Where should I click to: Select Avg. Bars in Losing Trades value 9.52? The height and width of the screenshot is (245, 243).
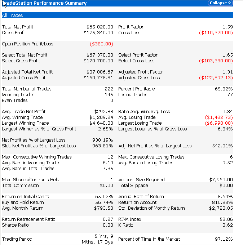coord(227,163)
